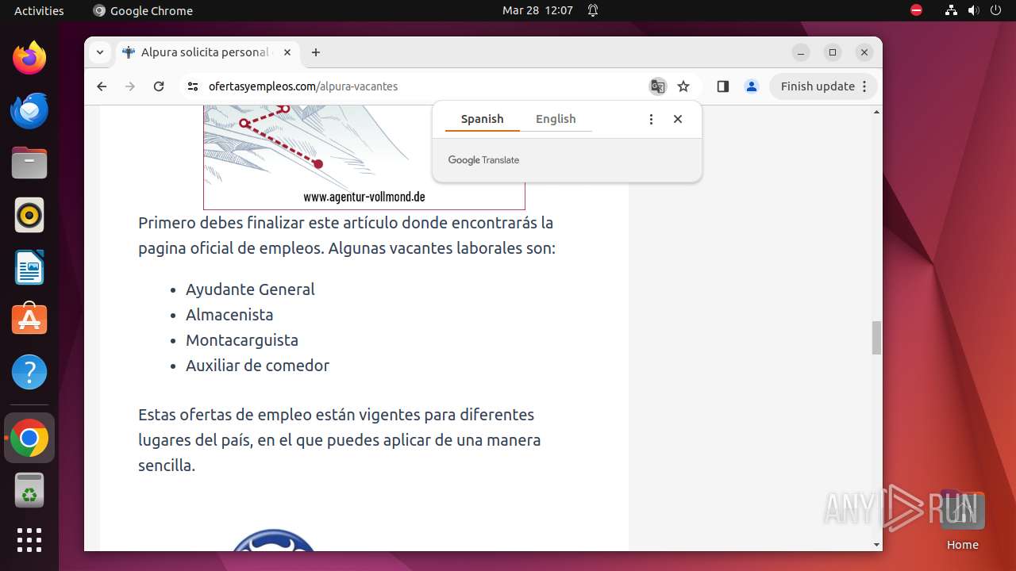The image size is (1016, 571).
Task: Click the Translate this page icon
Action: [658, 86]
